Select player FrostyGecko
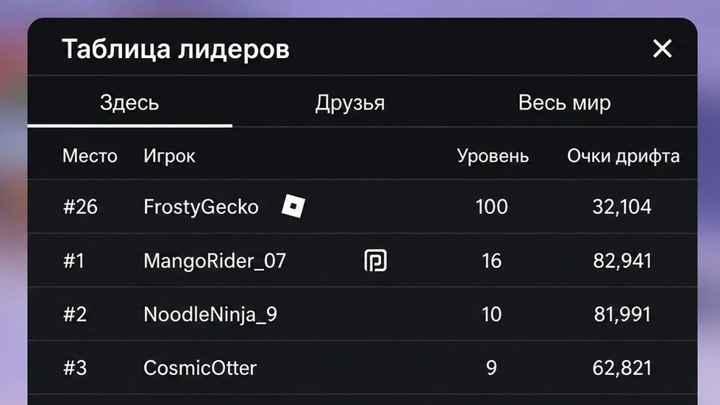This screenshot has width=720, height=405. tap(201, 207)
